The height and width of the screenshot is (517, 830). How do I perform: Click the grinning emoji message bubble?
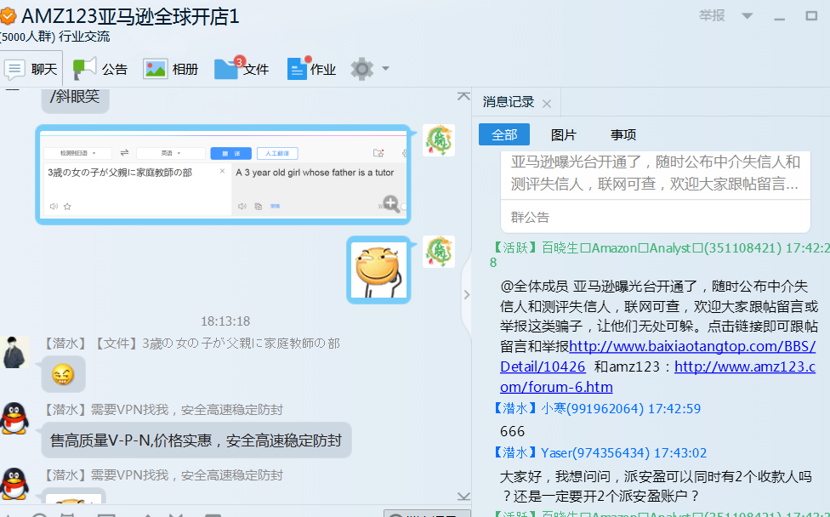(63, 375)
